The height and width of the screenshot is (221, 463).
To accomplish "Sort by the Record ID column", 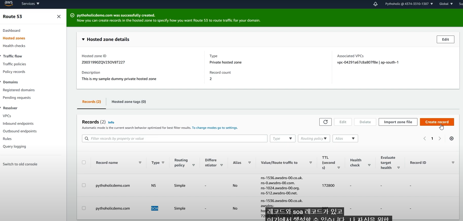I will [453, 163].
